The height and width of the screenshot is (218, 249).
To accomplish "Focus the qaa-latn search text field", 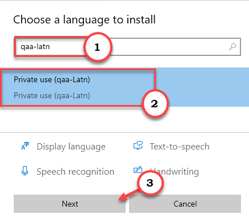I will [x=127, y=47].
